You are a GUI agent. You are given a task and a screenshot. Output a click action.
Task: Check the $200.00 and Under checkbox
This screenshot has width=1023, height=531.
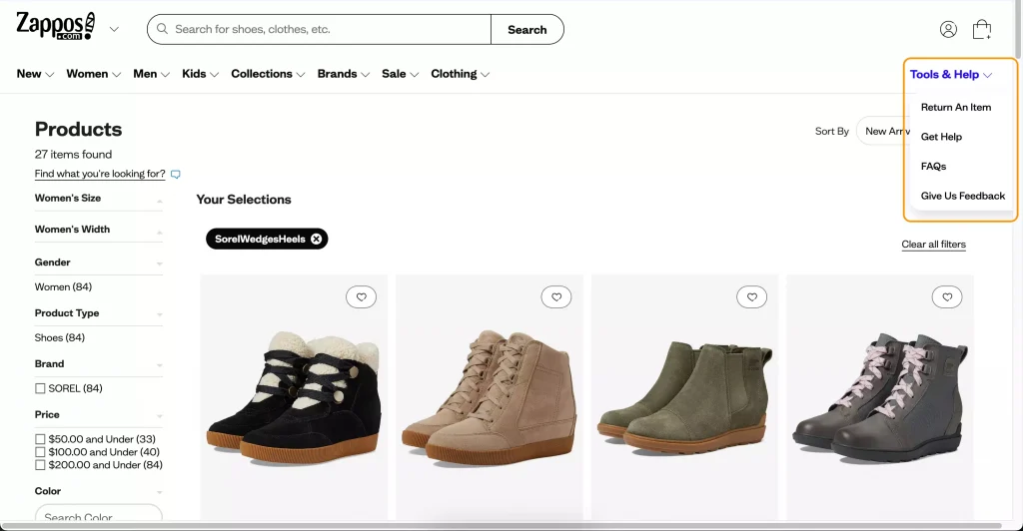click(x=40, y=465)
